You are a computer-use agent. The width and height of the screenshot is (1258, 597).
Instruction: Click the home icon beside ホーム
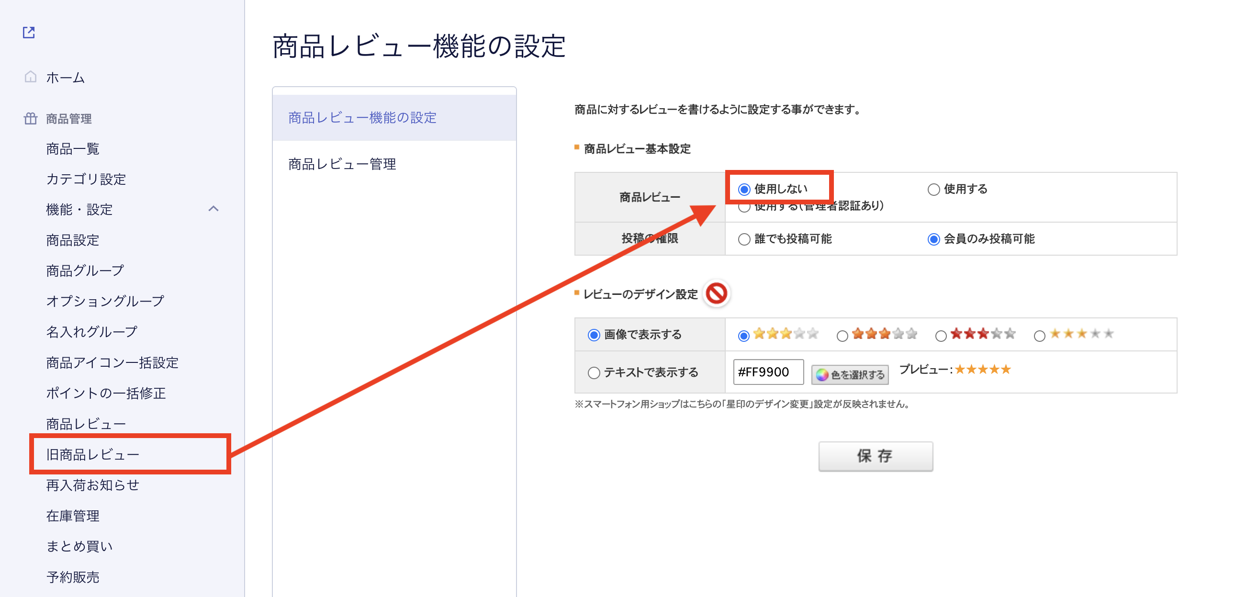(x=30, y=77)
